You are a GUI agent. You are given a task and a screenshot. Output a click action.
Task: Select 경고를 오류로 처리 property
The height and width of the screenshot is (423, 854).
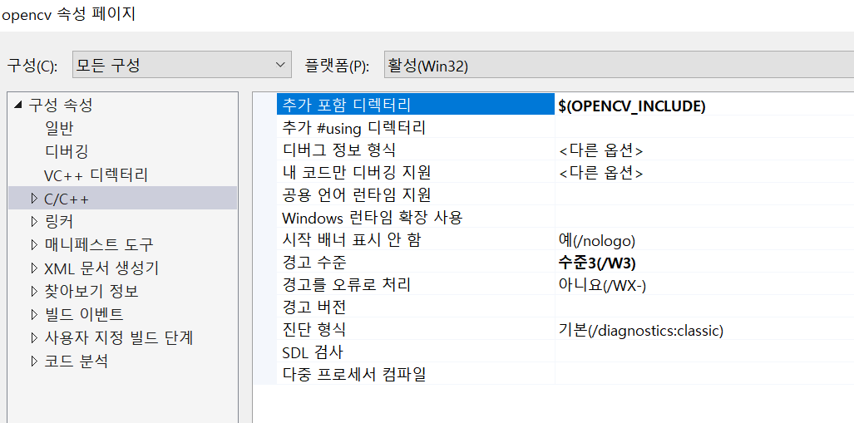pos(416,284)
